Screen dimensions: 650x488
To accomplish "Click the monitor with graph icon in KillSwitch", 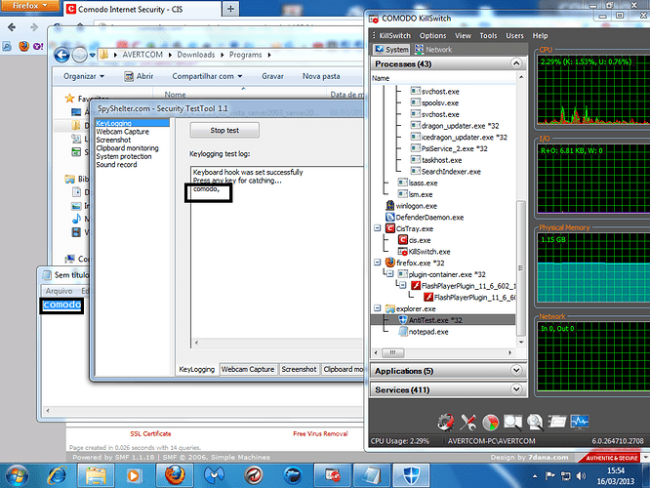I will coord(580,422).
